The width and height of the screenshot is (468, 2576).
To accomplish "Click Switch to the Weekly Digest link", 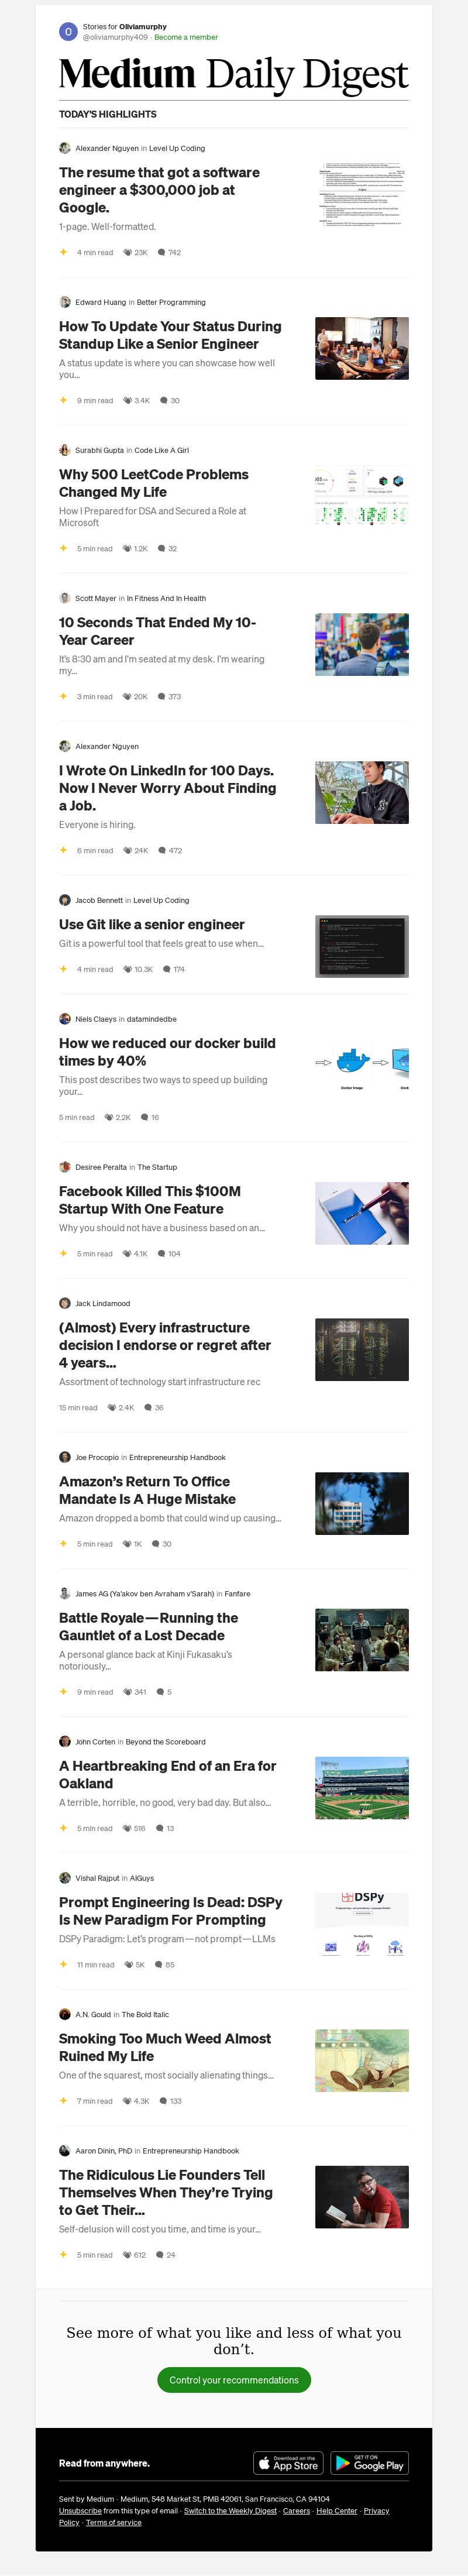I will 230,2511.
